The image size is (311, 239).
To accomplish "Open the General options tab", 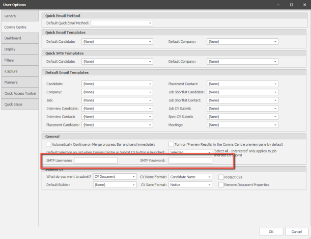I will pyautogui.click(x=19, y=16).
